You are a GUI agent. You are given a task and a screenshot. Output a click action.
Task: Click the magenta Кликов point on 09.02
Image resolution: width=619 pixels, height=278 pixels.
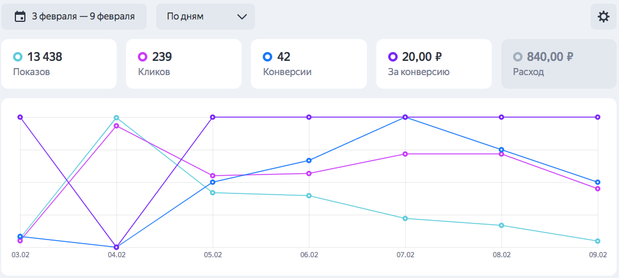coord(598,189)
